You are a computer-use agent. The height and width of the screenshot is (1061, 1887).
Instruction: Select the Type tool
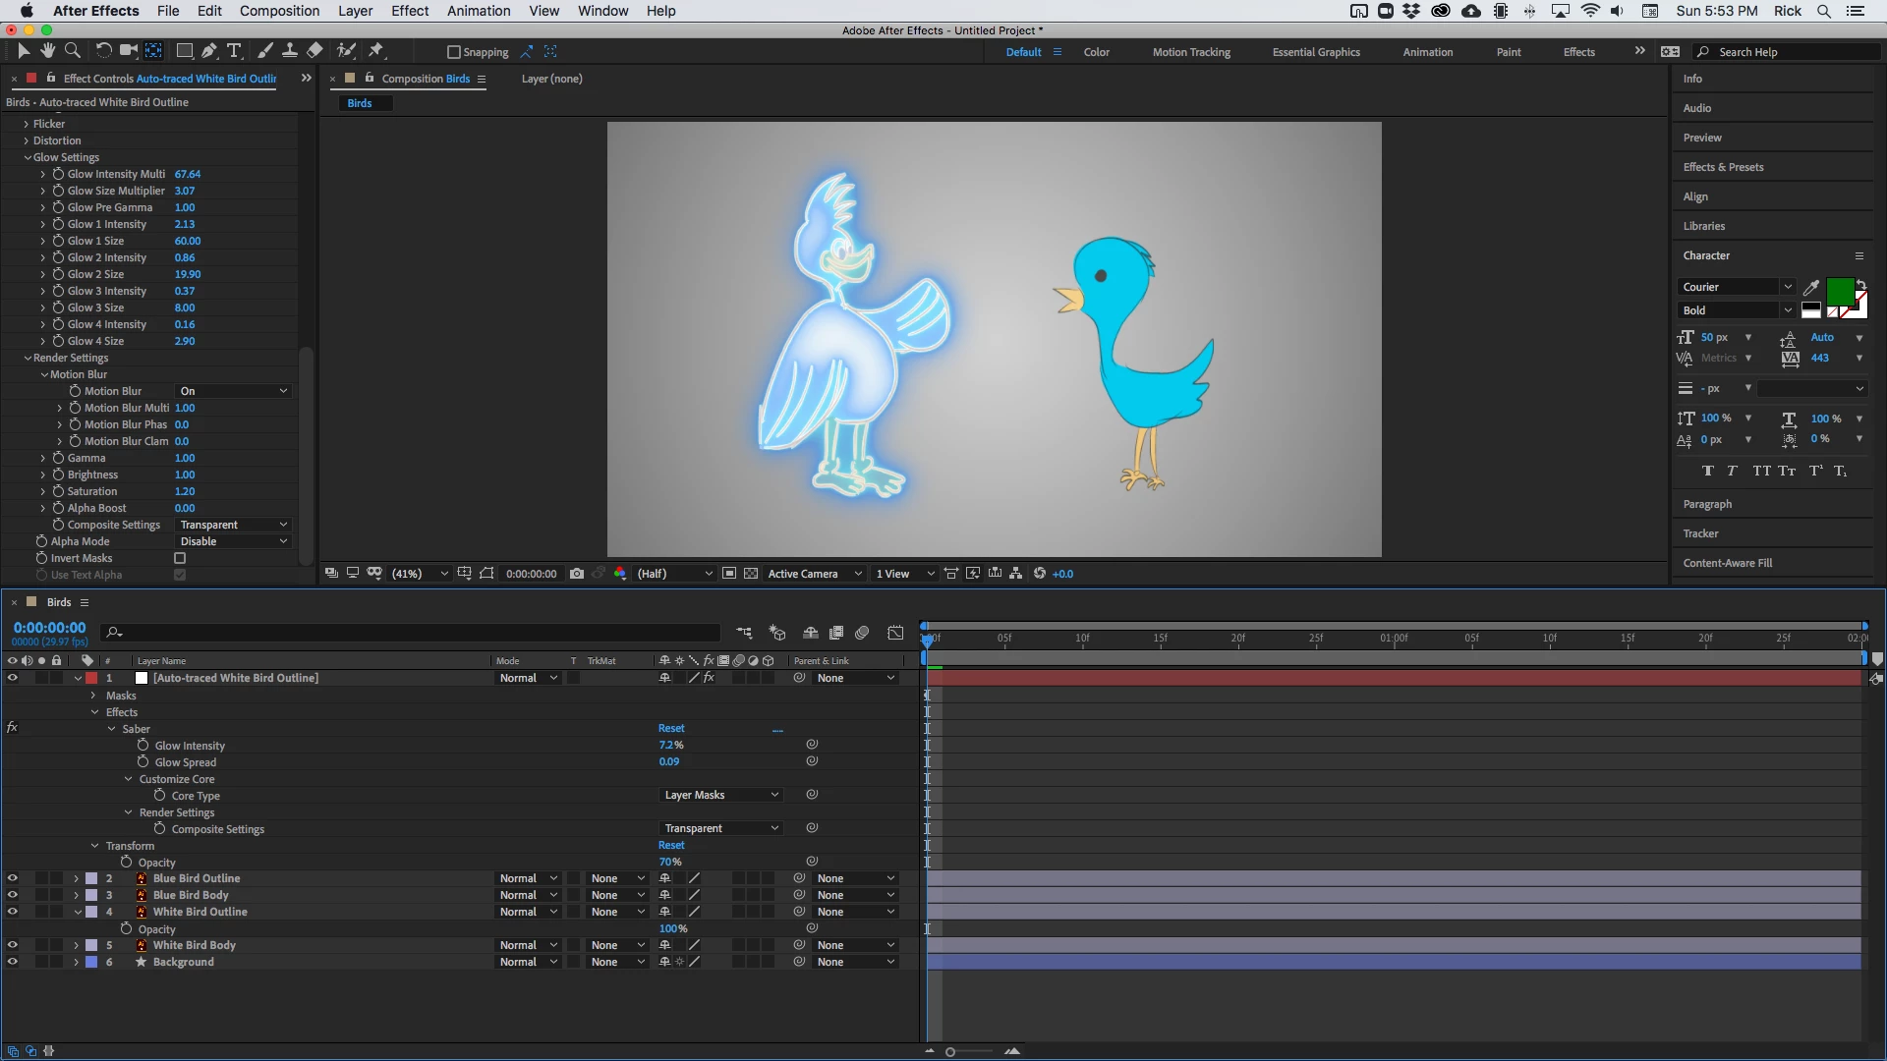(x=234, y=51)
